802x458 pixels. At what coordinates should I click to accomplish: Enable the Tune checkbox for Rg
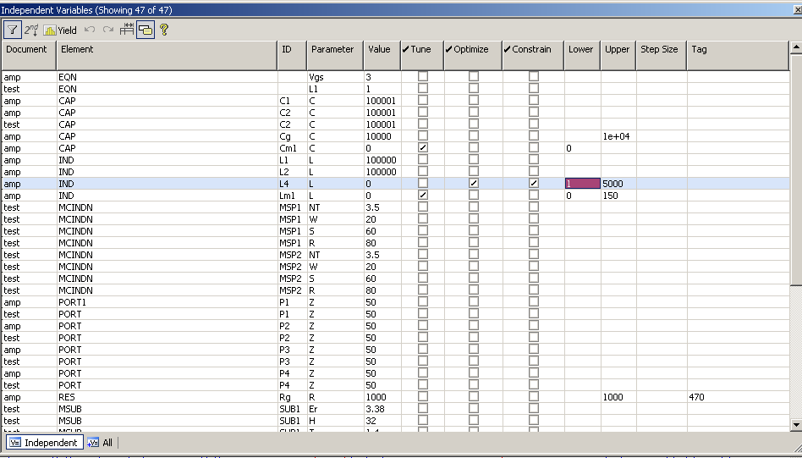pos(423,396)
